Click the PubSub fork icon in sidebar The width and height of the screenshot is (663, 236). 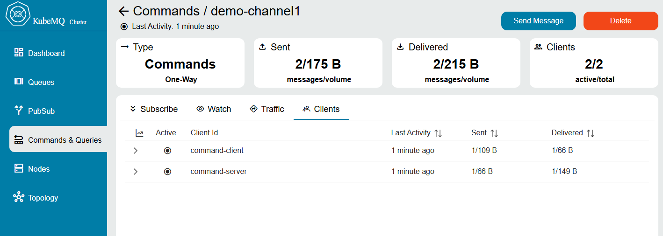pyautogui.click(x=19, y=111)
